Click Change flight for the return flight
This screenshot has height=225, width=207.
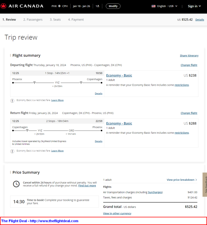point(189,113)
